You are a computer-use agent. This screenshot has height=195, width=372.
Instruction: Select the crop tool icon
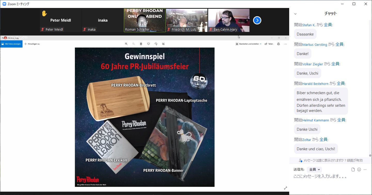163,44
